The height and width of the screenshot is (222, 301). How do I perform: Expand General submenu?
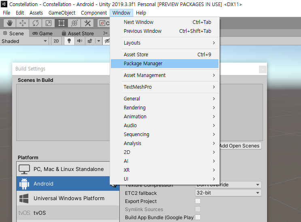(x=165, y=98)
